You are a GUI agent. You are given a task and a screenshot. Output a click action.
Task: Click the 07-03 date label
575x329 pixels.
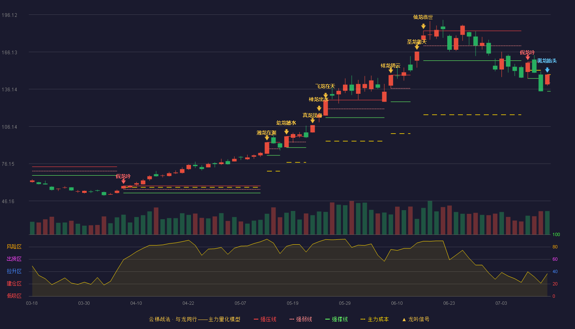click(501, 303)
